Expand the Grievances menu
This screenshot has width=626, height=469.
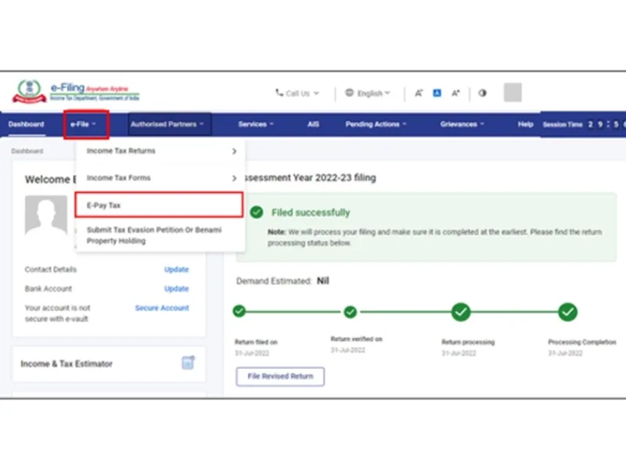coord(462,124)
